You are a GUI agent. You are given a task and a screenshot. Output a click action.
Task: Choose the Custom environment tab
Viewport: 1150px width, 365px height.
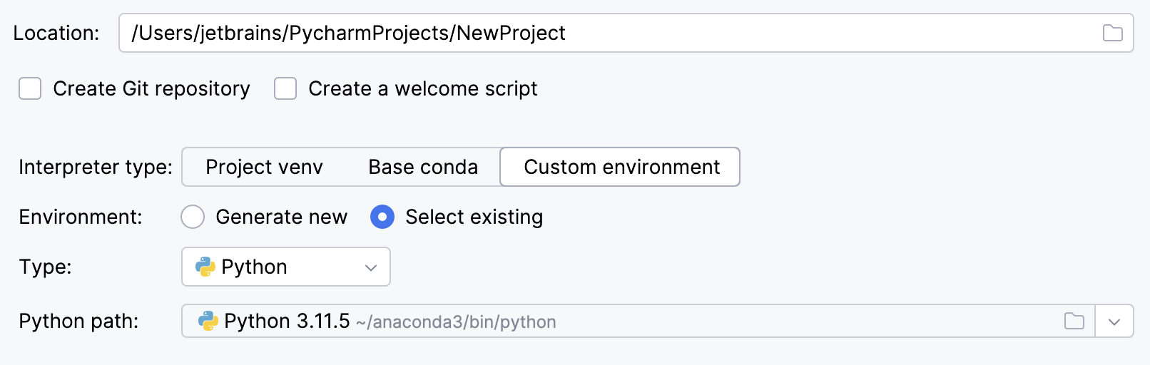click(621, 167)
